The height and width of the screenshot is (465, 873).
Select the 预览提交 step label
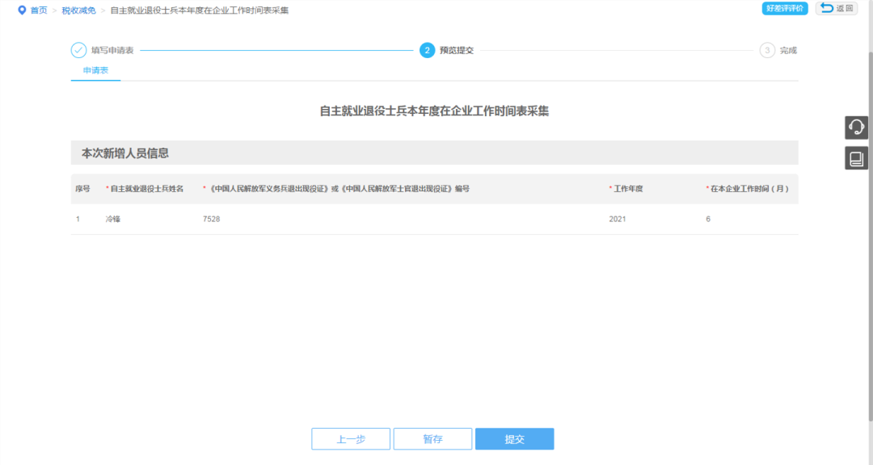pyautogui.click(x=457, y=51)
